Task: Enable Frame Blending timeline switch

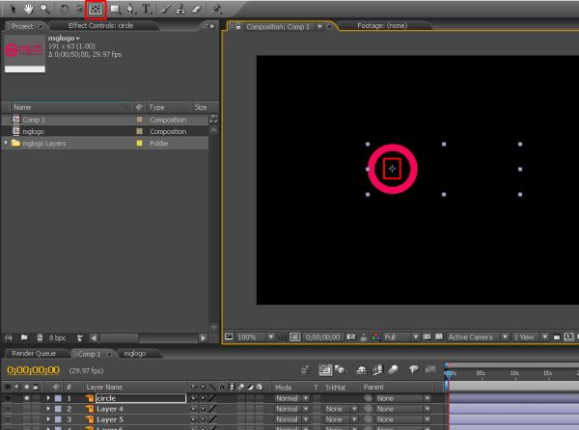Action: (x=377, y=370)
